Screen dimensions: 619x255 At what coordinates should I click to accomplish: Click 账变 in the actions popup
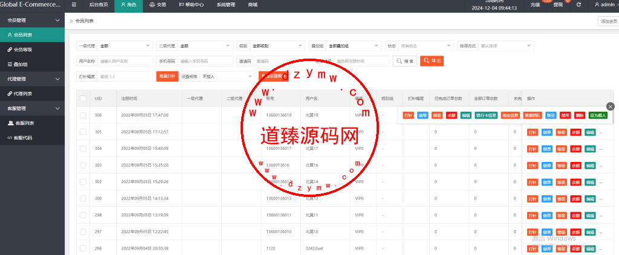(x=551, y=115)
